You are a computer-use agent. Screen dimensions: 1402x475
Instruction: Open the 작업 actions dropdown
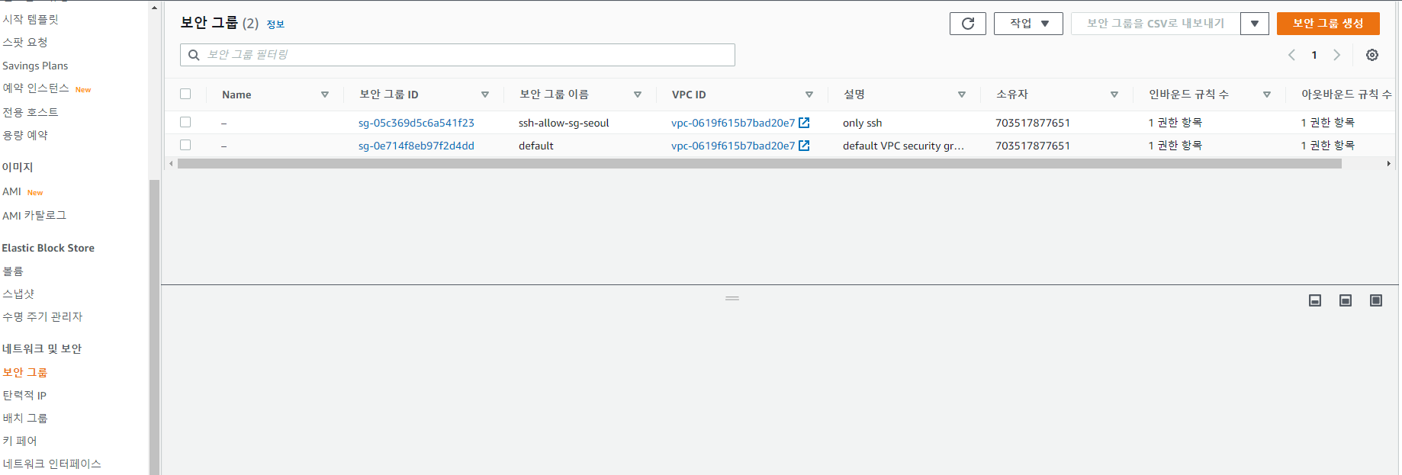pyautogui.click(x=1028, y=24)
